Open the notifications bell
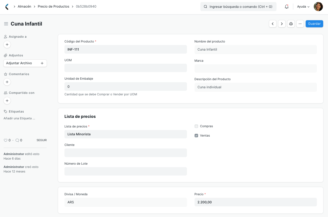328x217 pixels. point(287,7)
